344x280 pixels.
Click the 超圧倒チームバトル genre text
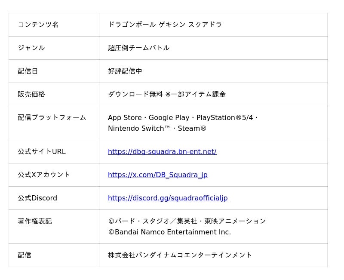tap(138, 48)
